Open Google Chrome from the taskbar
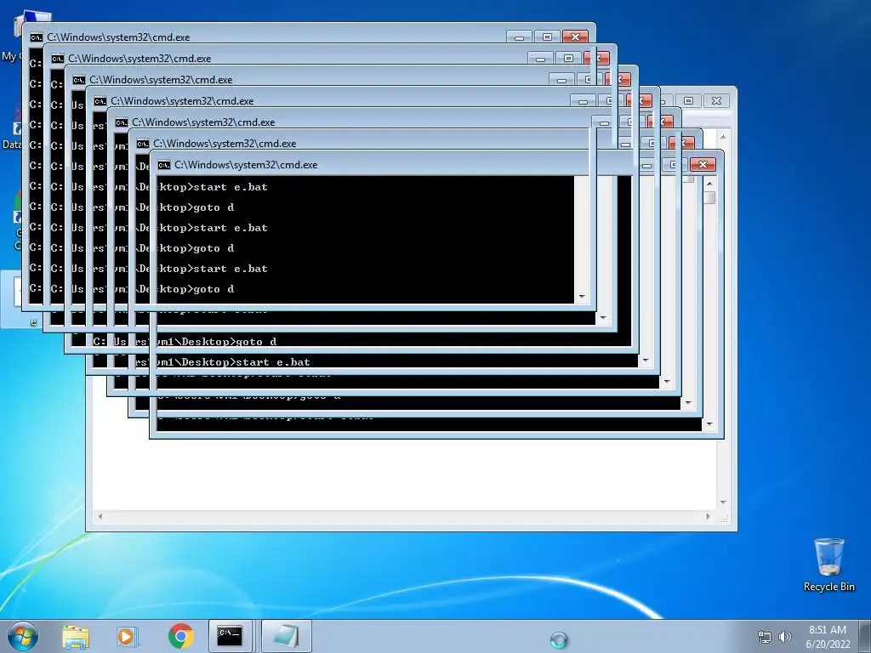This screenshot has height=653, width=871. pyautogui.click(x=181, y=636)
